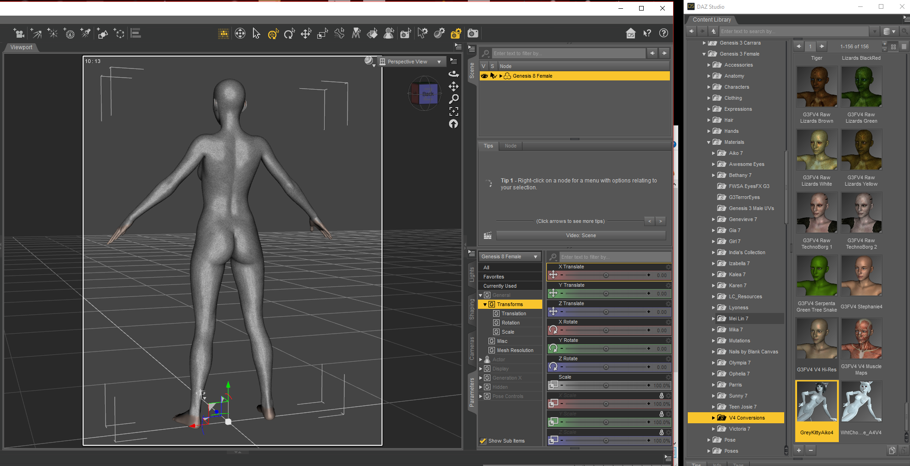Click the Content Library search field
910x466 pixels.
coord(793,31)
